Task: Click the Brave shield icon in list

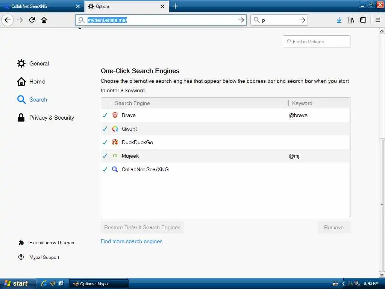Action: tap(115, 115)
